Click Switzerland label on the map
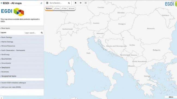 pos(67,29)
